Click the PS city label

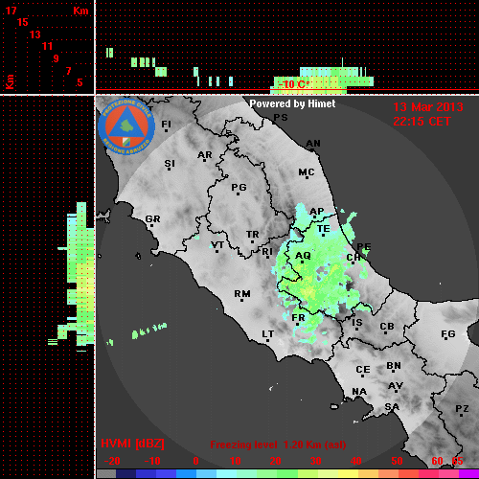(x=281, y=118)
